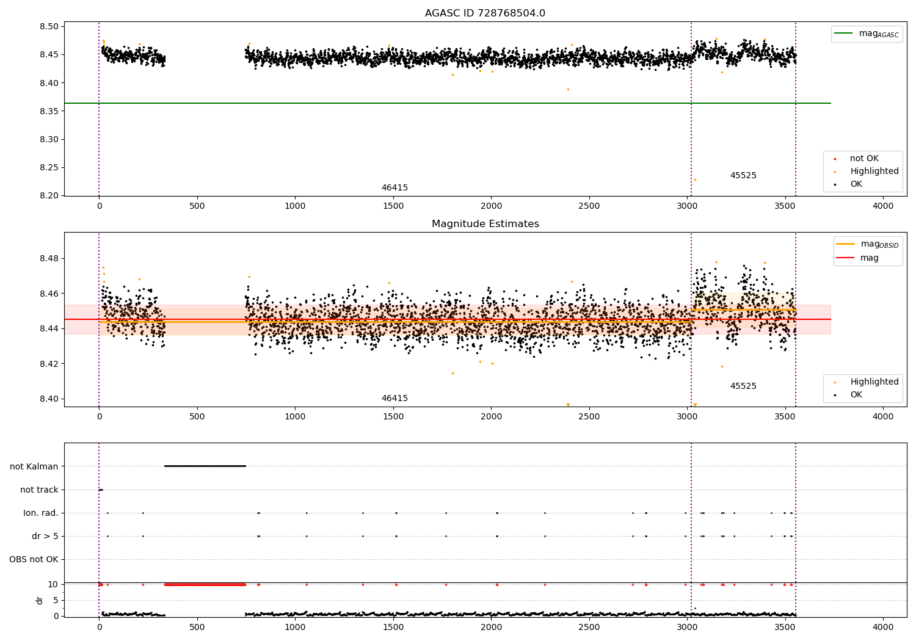Click the 46415 observation label in top plot
Image resolution: width=916 pixels, height=641 pixels.
point(394,188)
